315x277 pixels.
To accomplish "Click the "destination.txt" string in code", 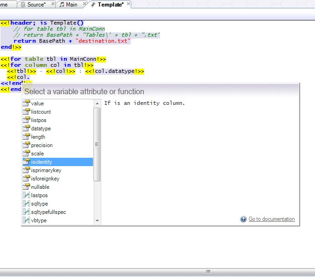I will tap(103, 41).
